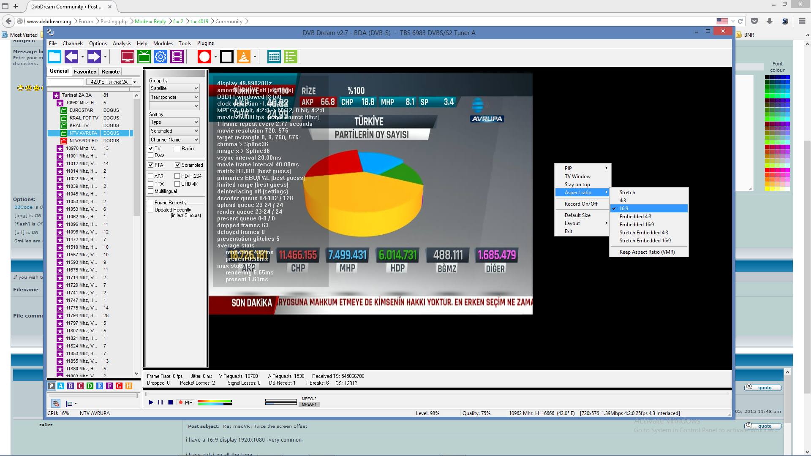Viewport: 811px width, 456px height.
Task: Click the shortcut arrow icon left of A
Action: coord(51,386)
